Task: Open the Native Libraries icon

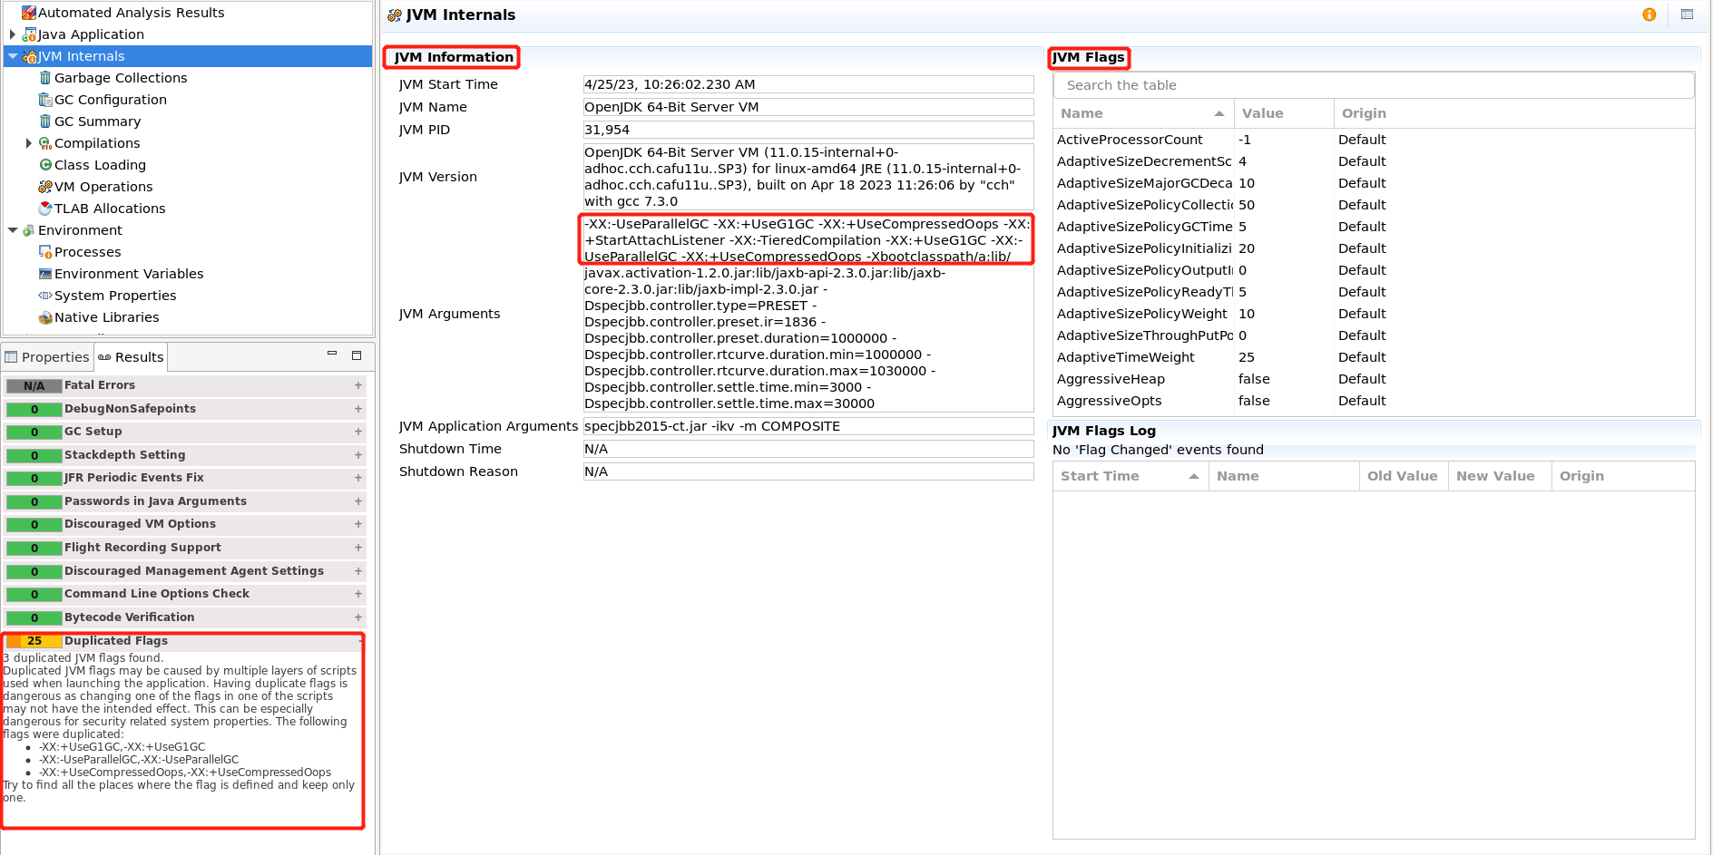Action: click(x=45, y=317)
